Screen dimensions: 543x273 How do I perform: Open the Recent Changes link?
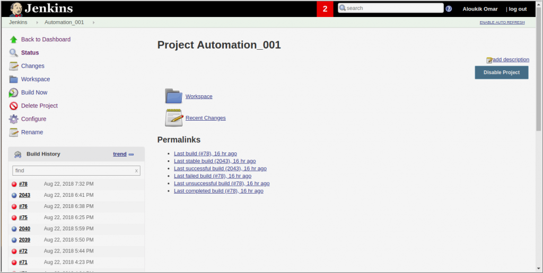205,118
